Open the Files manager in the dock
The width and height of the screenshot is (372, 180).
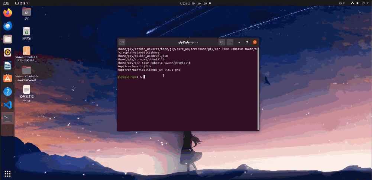pyautogui.click(x=7, y=39)
